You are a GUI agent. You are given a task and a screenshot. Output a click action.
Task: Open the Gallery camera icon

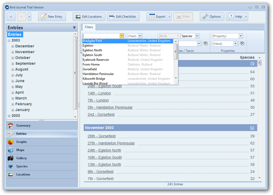coord(11,158)
